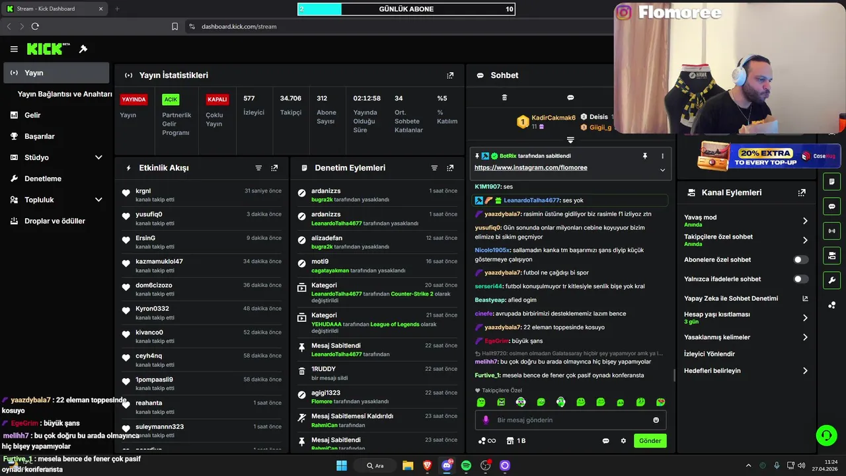The width and height of the screenshot is (846, 476).
Task: Click the document icon in the right sidebar
Action: (831, 182)
